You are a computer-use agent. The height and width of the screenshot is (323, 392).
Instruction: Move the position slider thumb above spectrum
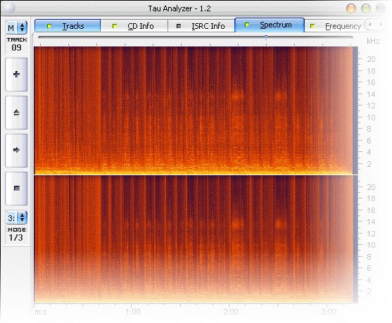pyautogui.click(x=266, y=37)
